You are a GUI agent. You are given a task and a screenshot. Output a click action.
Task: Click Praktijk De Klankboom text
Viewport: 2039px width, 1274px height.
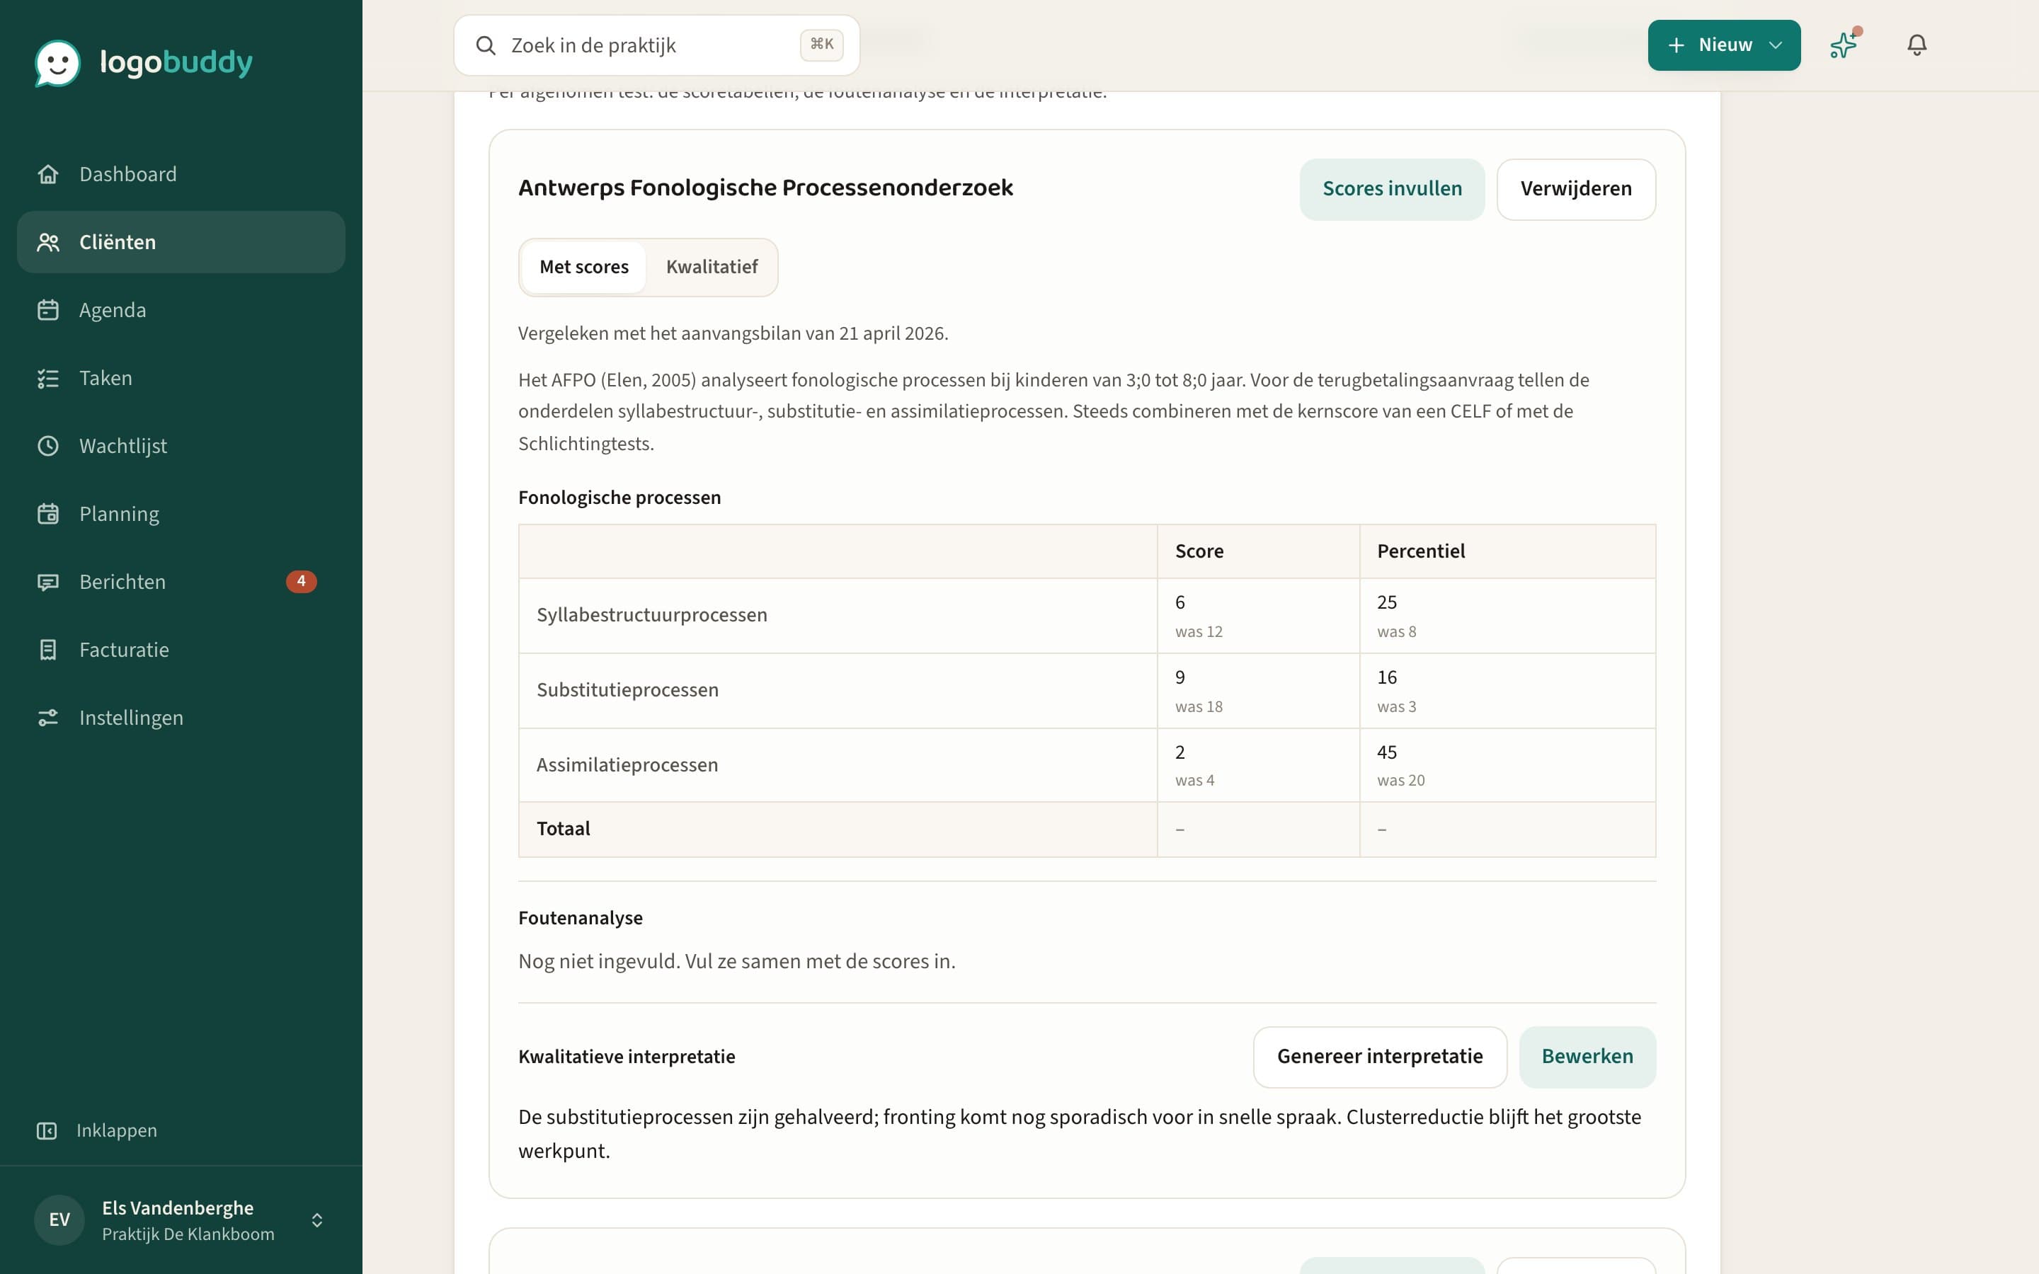188,1234
